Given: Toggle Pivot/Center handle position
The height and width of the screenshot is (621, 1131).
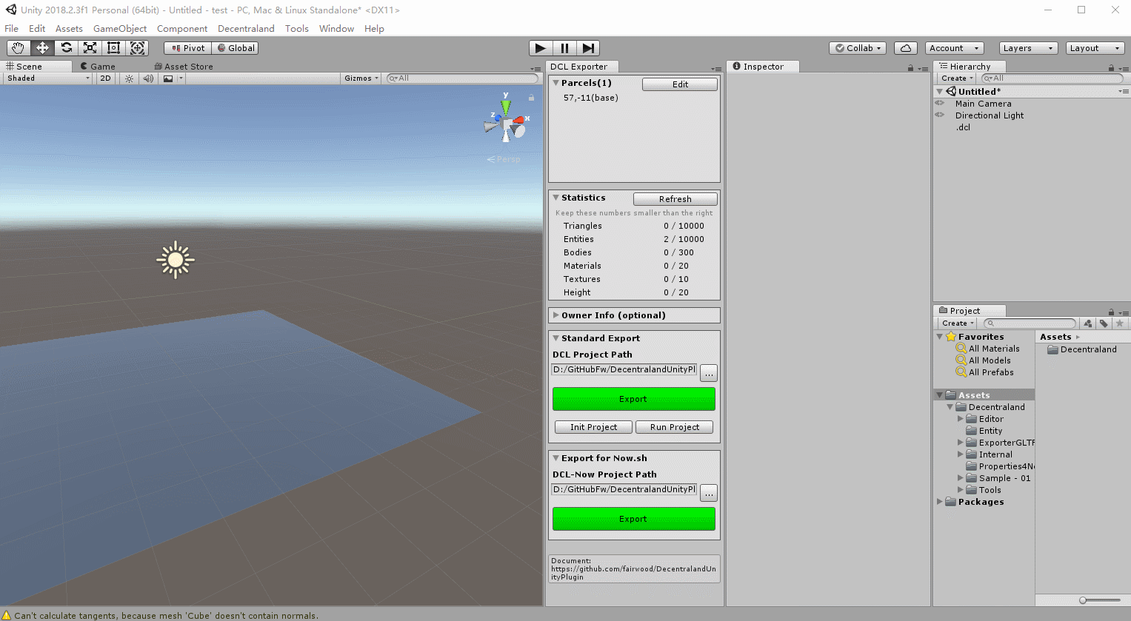Looking at the screenshot, I should pyautogui.click(x=188, y=48).
